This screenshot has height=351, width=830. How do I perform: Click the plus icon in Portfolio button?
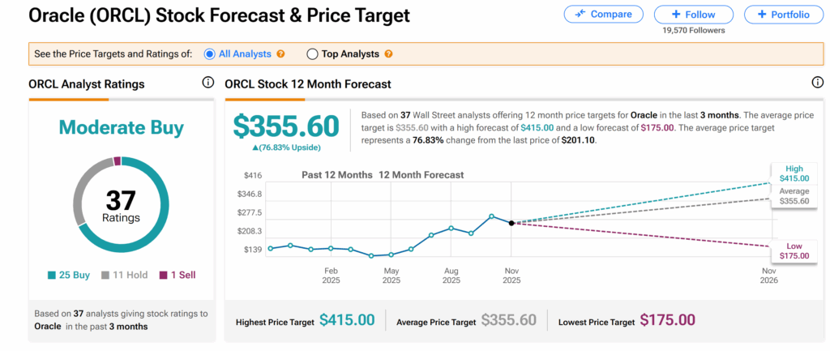[x=761, y=15]
